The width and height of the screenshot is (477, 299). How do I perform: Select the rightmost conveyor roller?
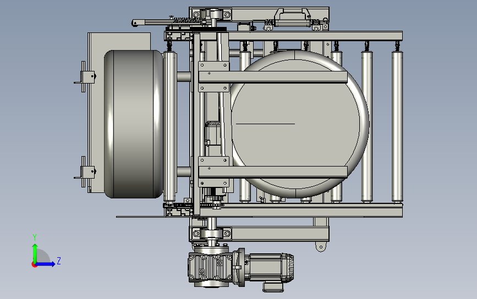(x=397, y=126)
